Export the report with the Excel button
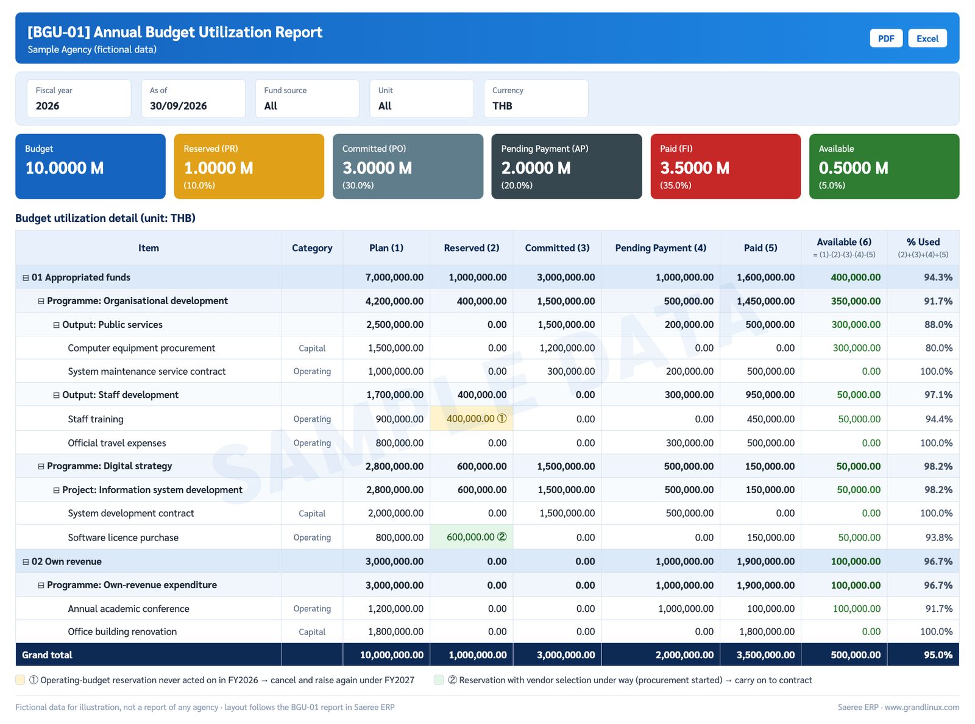This screenshot has height=724, width=975. (x=927, y=38)
